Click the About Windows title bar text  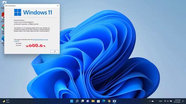coord(10,6)
